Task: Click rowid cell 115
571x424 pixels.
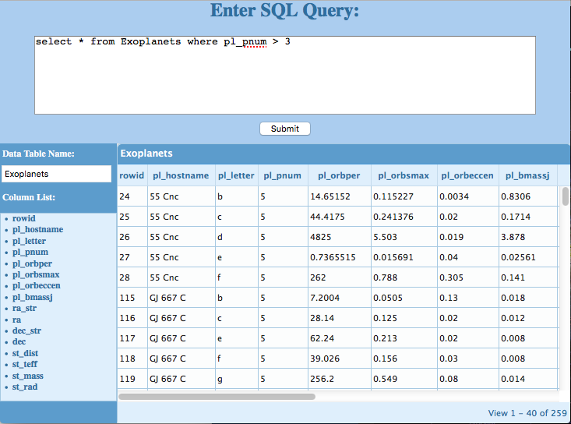Action: coord(132,298)
